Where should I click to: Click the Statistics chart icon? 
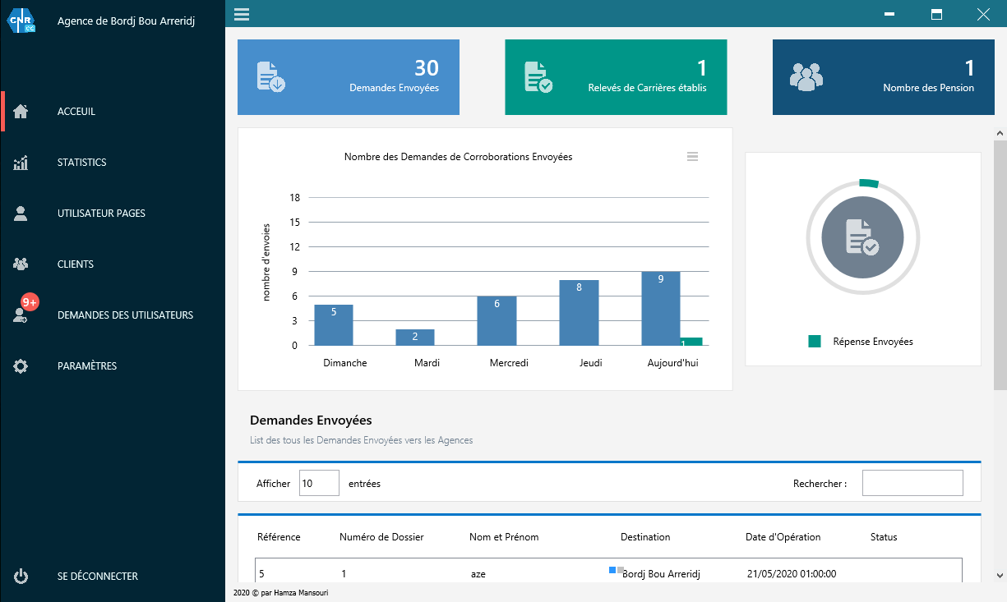(21, 163)
